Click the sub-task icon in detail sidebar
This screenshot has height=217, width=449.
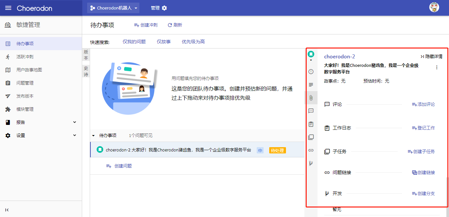tap(311, 137)
